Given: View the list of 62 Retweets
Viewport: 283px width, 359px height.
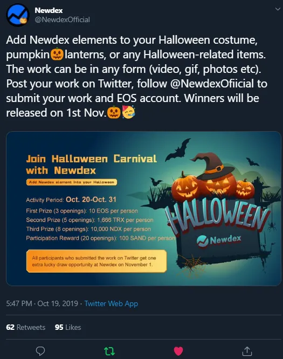Looking at the screenshot, I should tap(25, 327).
